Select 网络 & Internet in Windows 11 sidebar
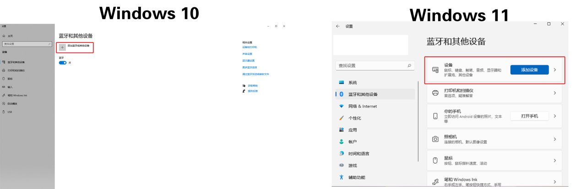 pyautogui.click(x=363, y=106)
